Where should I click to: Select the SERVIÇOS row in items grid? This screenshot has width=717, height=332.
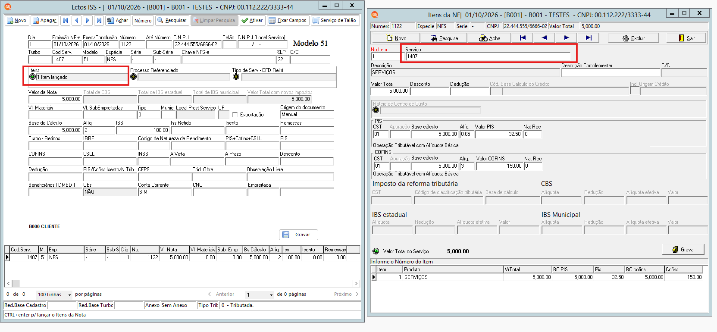537,277
